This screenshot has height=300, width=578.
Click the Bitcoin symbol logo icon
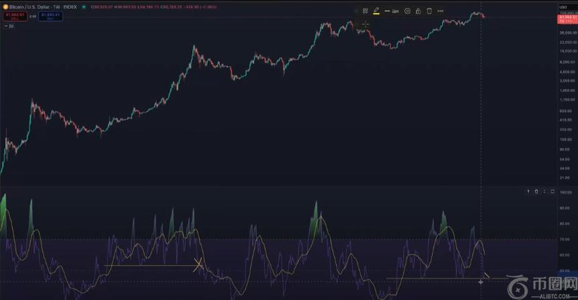5,7
